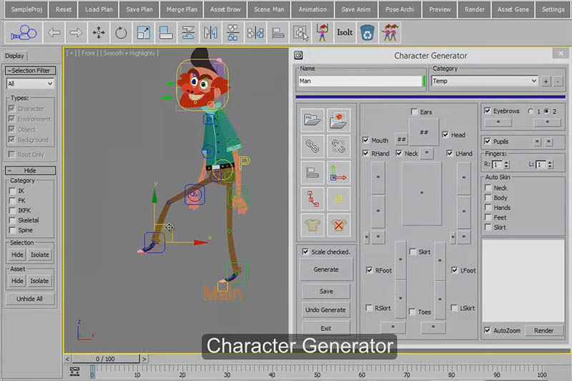Click the Isolt toolbar icon
This screenshot has height=381, width=572.
point(345,32)
